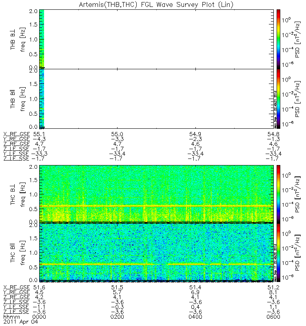This screenshot has width=306, height=326.
Task: Click the Y_LE_SSE value '-0.3'
Action: pos(117,307)
